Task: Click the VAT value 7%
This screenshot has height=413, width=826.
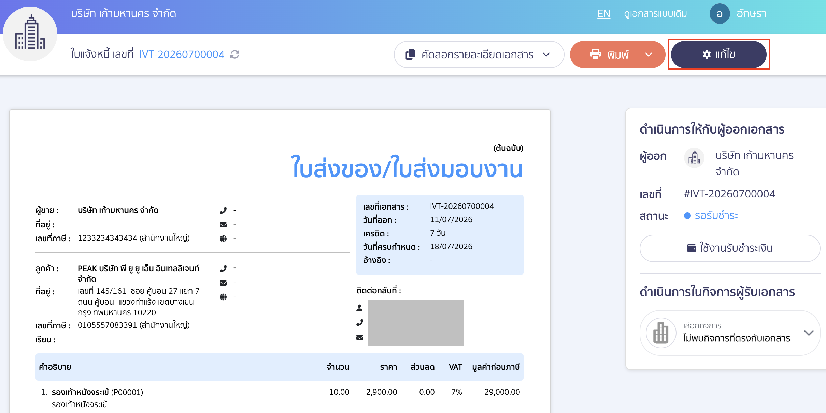Action: pos(456,392)
